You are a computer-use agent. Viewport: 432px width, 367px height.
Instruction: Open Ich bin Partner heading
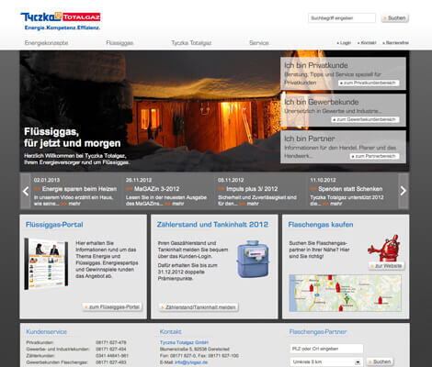309,139
